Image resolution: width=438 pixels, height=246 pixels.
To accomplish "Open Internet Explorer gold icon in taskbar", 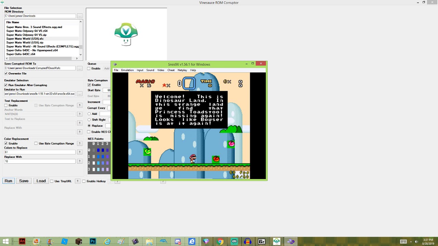I will (x=107, y=242).
